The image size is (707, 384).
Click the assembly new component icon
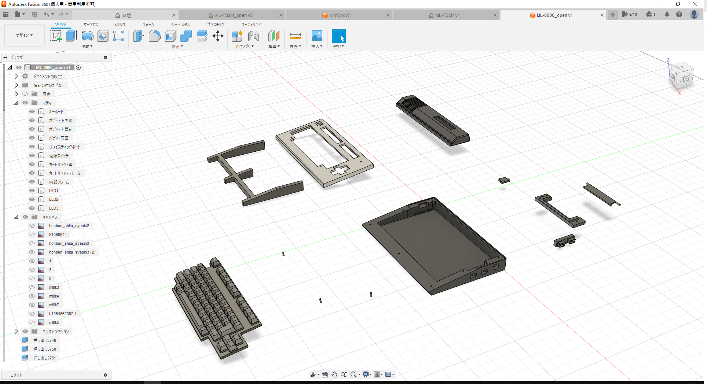(237, 36)
